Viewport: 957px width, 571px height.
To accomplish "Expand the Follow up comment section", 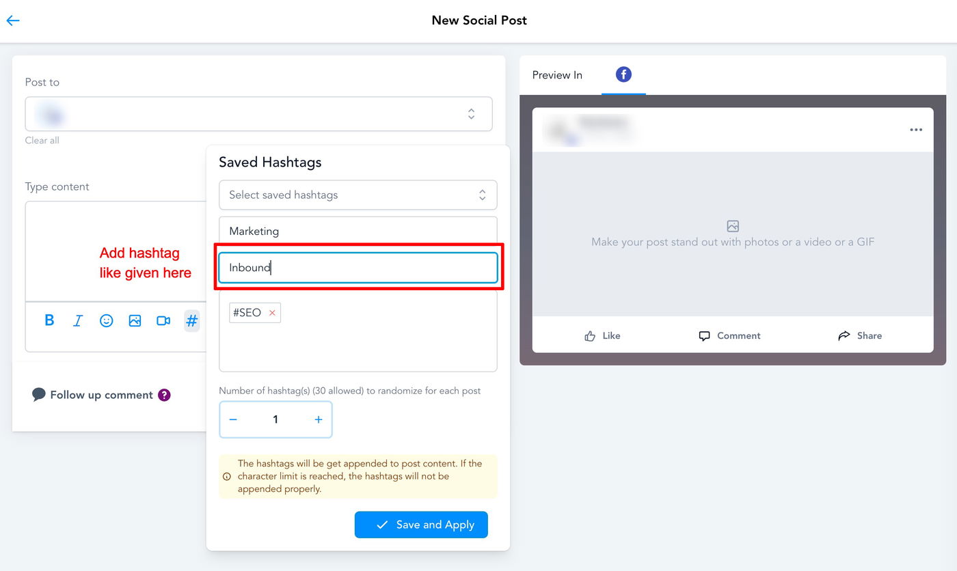I will pyautogui.click(x=101, y=395).
